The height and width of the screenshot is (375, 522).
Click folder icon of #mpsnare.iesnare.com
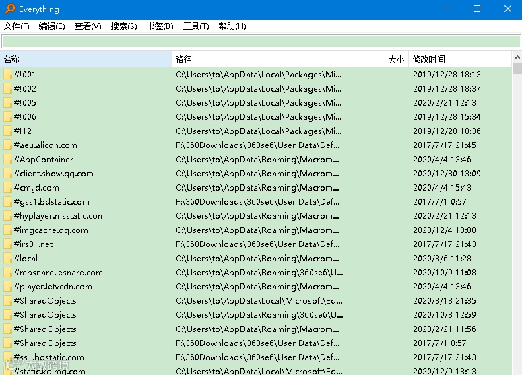point(7,272)
